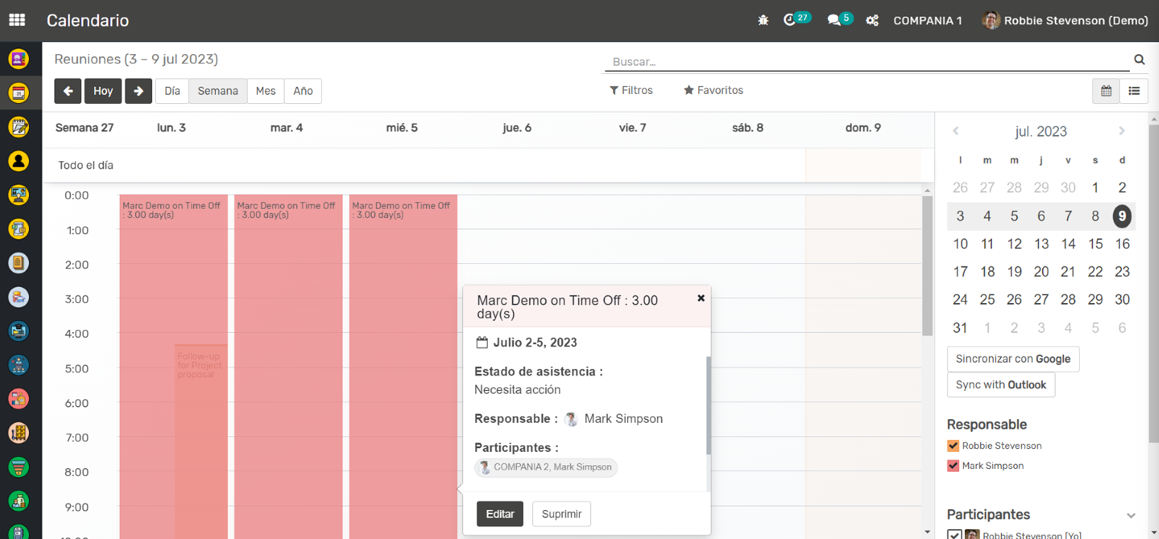Click the Editar button

[500, 514]
